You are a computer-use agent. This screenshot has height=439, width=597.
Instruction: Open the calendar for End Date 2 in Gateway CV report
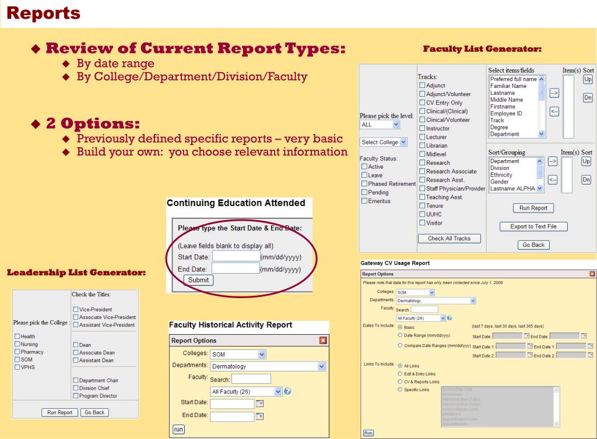tap(590, 355)
